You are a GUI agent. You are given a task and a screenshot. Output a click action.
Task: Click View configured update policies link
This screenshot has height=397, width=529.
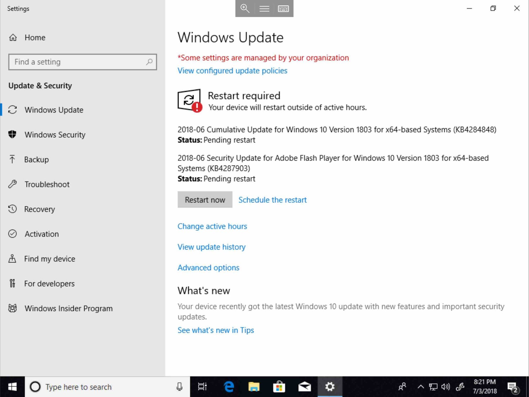232,71
